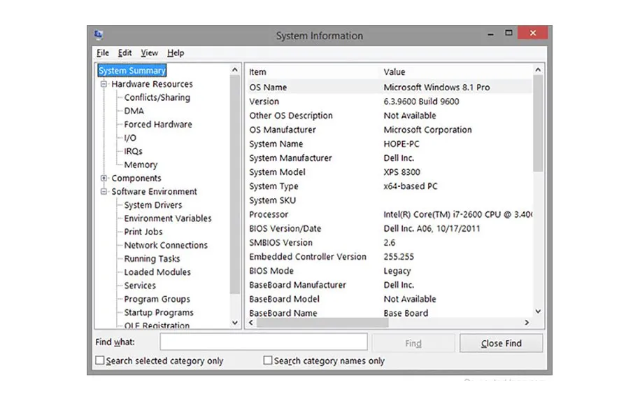640x406 pixels.
Task: Expand the Components tree node
Action: pos(104,178)
